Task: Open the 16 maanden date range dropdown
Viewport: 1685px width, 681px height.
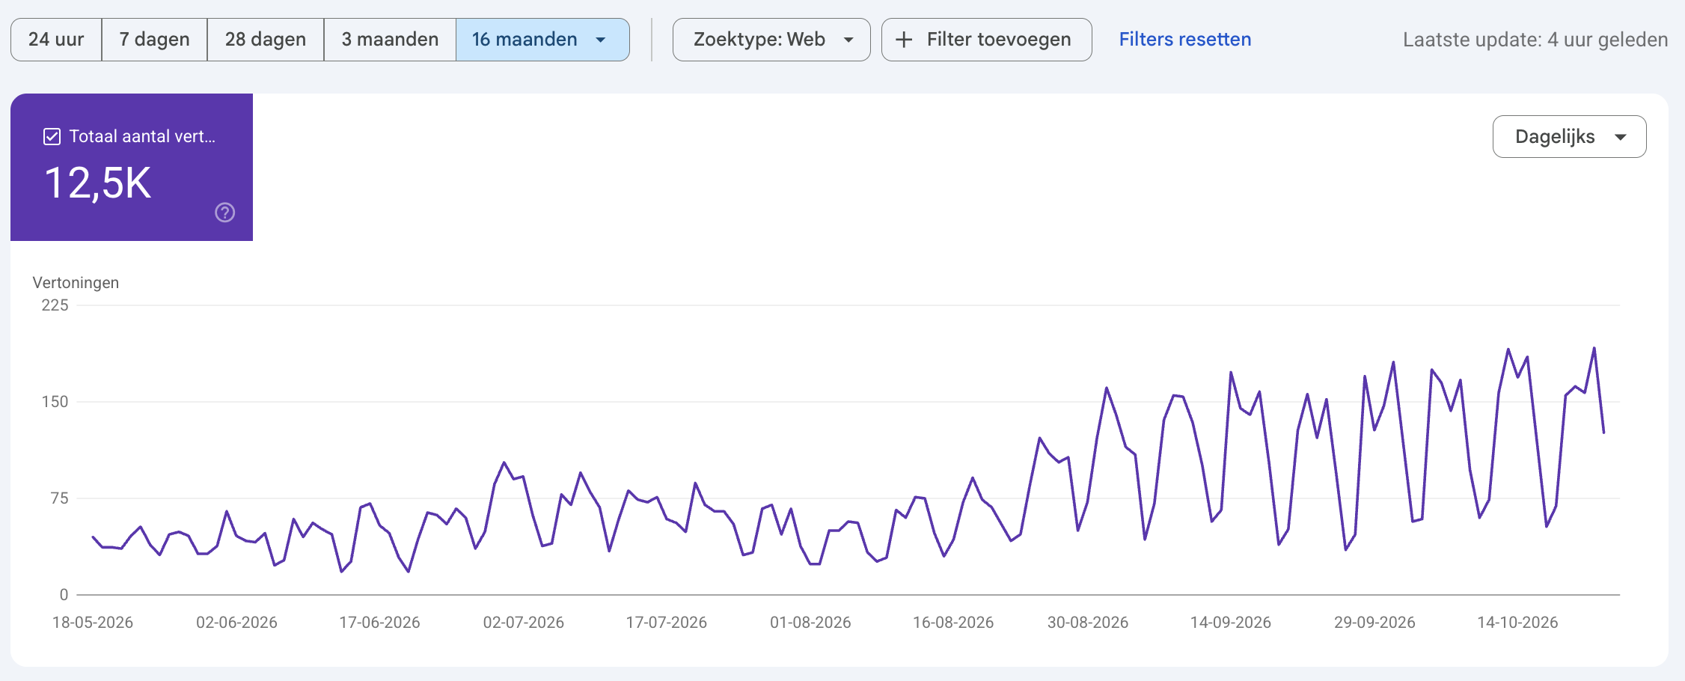Action: [x=542, y=40]
